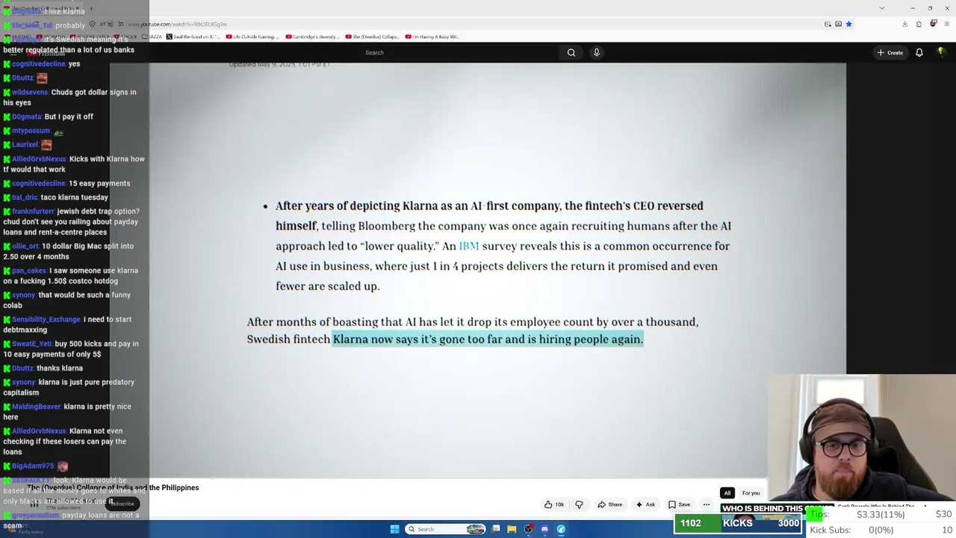Save the video to a playlist
Screen dimensions: 956x538
coord(679,504)
